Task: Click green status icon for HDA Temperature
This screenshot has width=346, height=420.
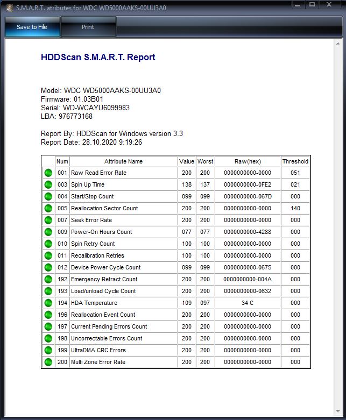Action: (48, 303)
